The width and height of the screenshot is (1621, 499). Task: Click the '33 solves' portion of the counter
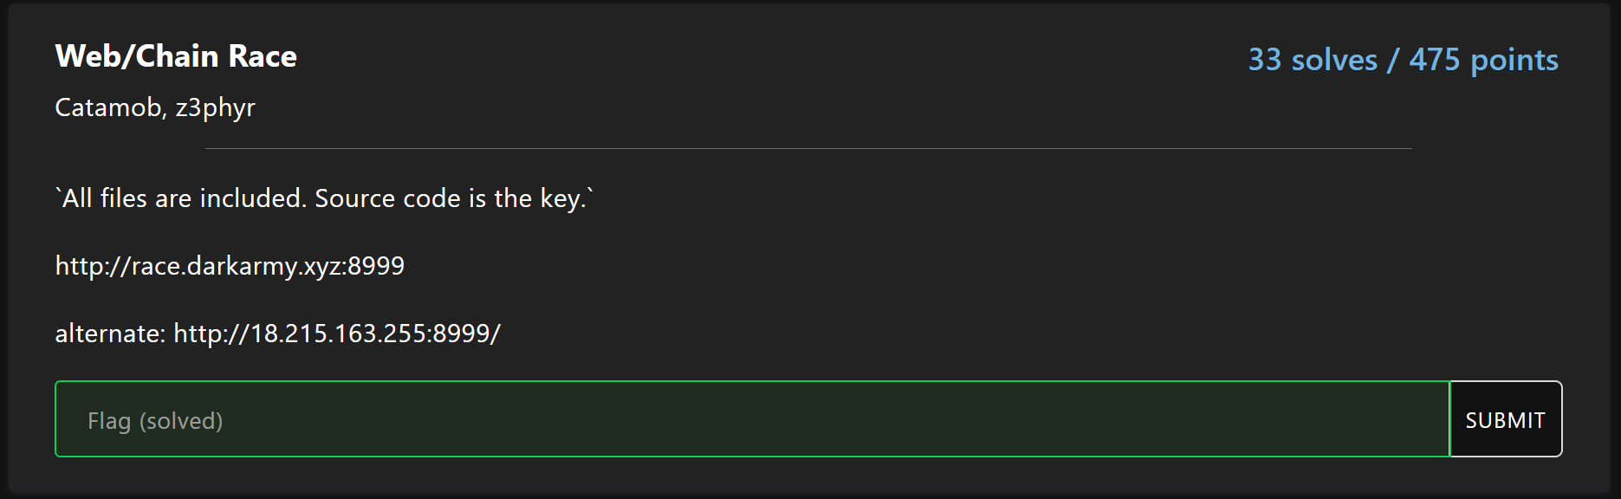1313,60
